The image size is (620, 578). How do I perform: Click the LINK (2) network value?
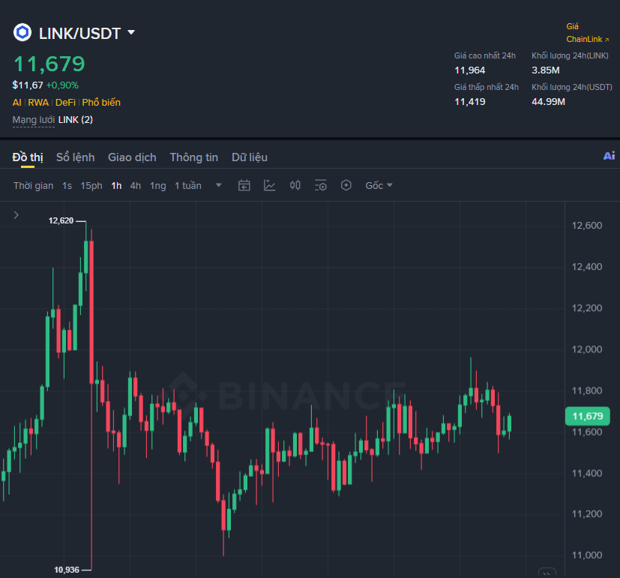click(76, 120)
